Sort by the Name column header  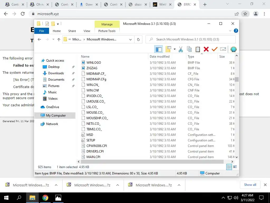(114, 57)
